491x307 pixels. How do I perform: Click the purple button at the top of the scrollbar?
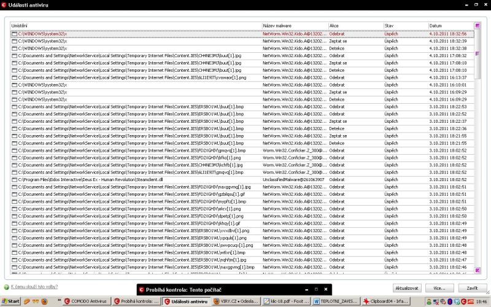(477, 26)
